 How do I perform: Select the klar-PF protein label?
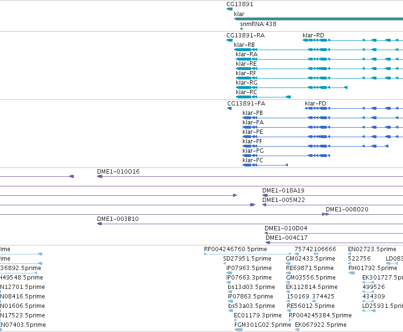pos(252,141)
